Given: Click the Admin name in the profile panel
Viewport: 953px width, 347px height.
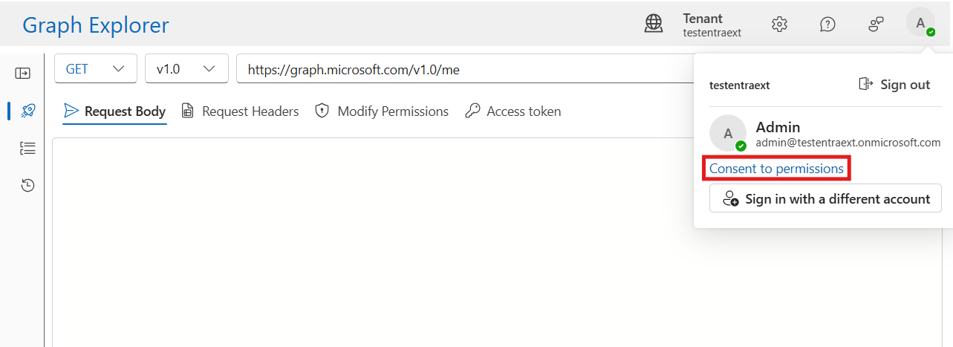Looking at the screenshot, I should tap(778, 127).
